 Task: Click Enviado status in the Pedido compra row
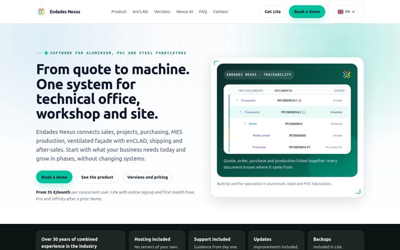(338, 136)
